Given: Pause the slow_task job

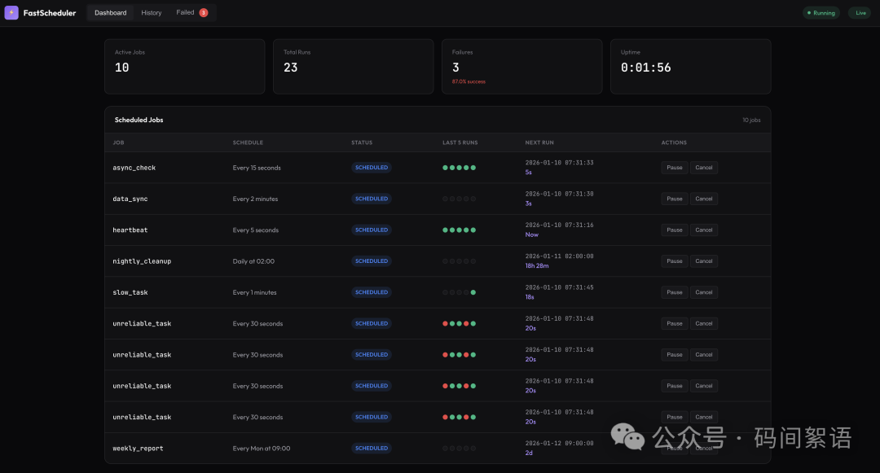Looking at the screenshot, I should [675, 292].
